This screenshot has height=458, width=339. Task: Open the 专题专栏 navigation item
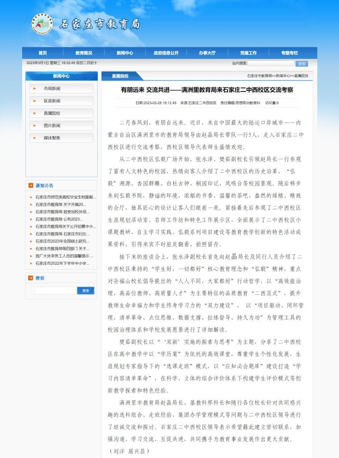(289, 53)
